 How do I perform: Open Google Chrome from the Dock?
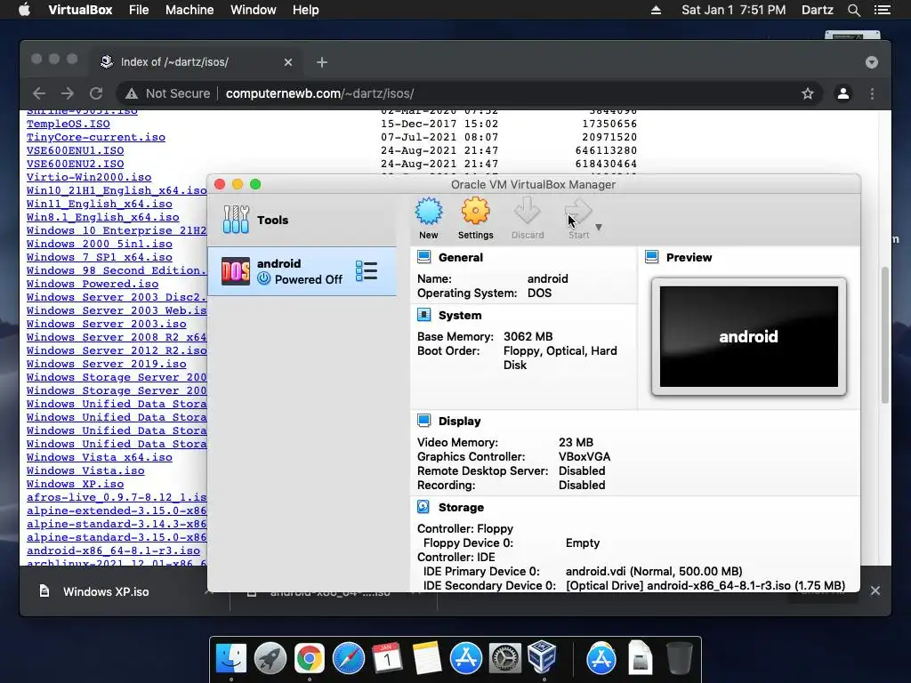[x=309, y=658]
